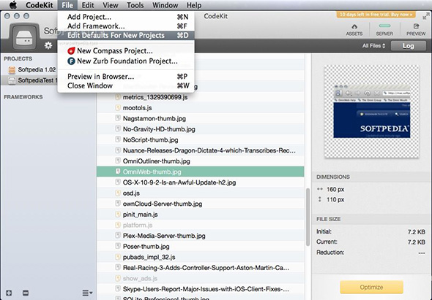The height and width of the screenshot is (300, 432).
Task: Open project settings gear icon
Action: tap(48, 45)
